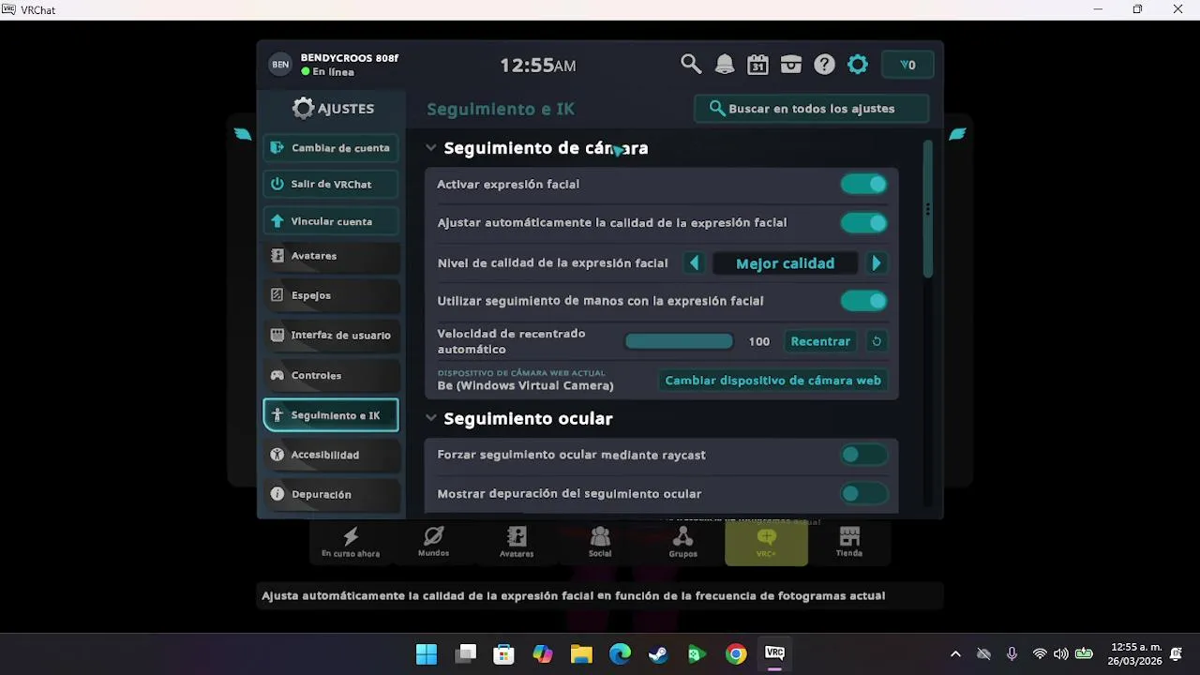Show hidden icons in the system tray
Viewport: 1200px width, 675px height.
(955, 653)
